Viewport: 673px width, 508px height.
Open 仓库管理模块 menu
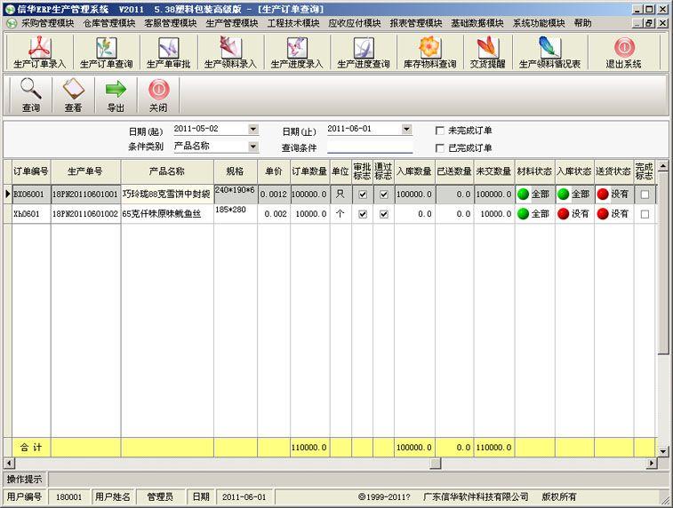[109, 23]
